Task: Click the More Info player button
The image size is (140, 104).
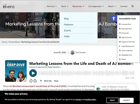Action: (x=48, y=81)
